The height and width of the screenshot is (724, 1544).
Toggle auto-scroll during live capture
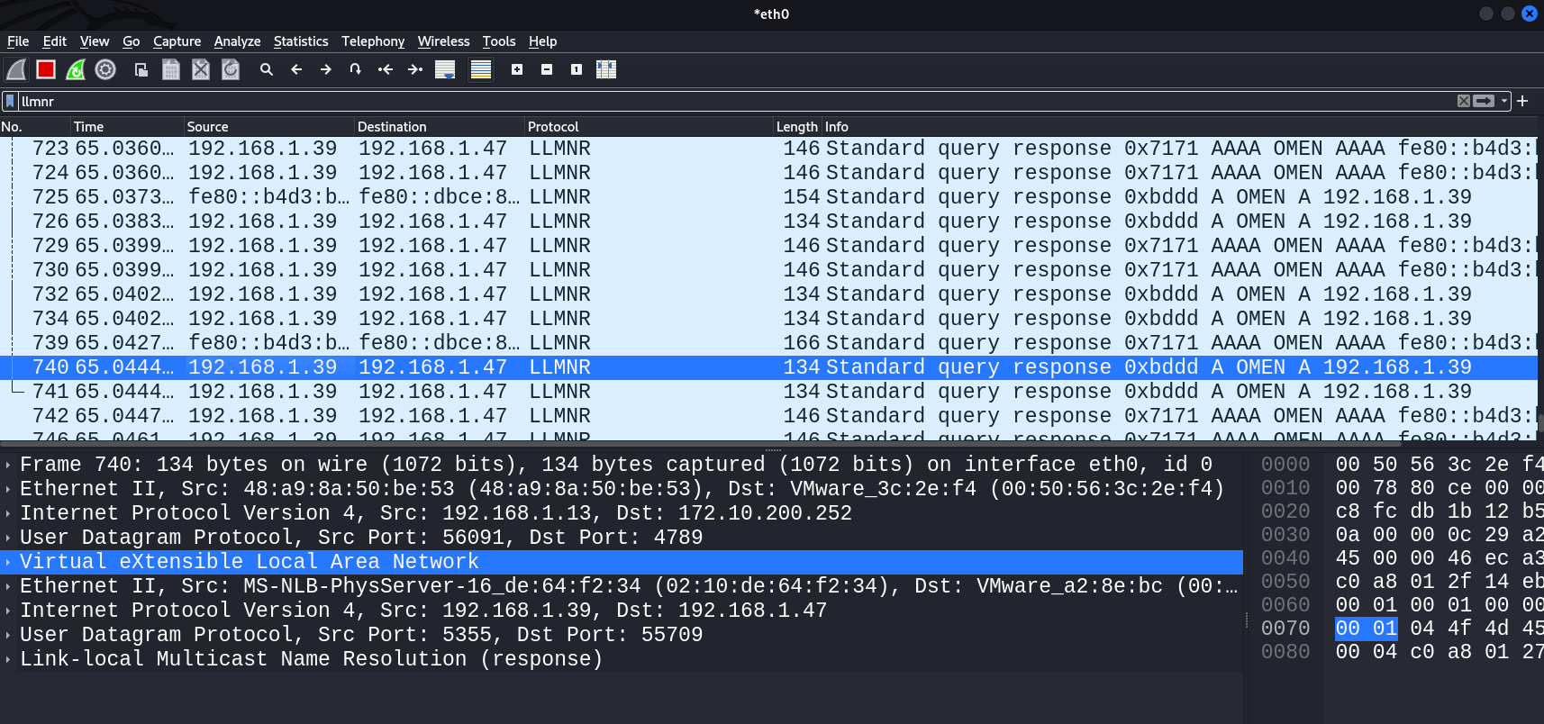coord(445,69)
